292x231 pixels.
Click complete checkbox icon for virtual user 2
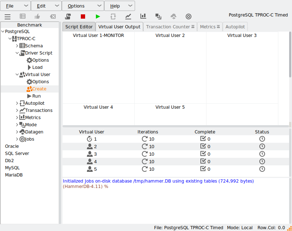[203, 146]
